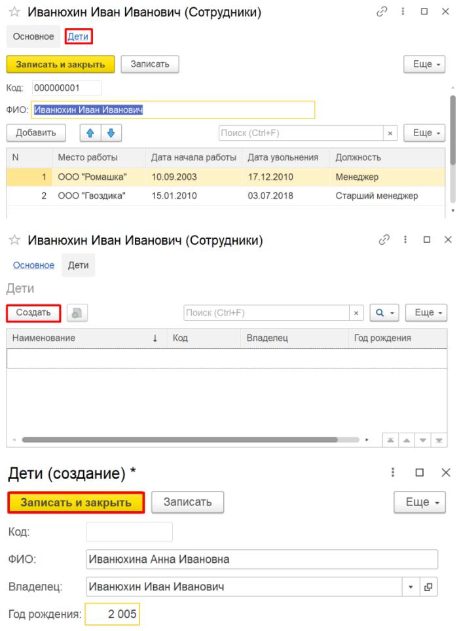Click Дата увольнения column header
This screenshot has height=631, width=459.
[x=286, y=157]
